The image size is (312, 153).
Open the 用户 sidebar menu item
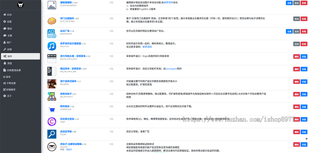coord(20,43)
